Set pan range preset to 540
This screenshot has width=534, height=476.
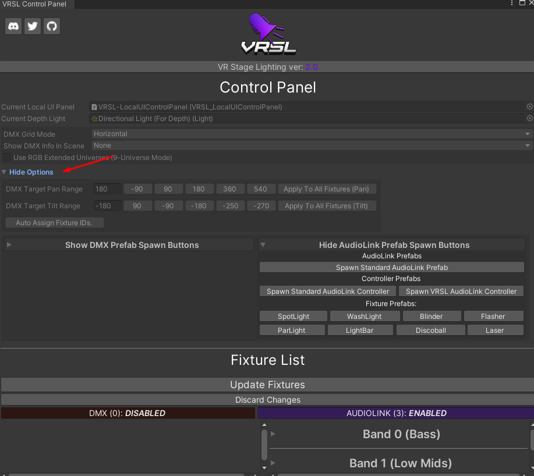pos(260,189)
